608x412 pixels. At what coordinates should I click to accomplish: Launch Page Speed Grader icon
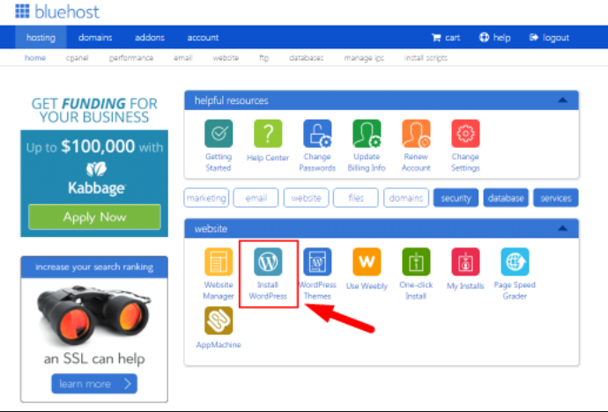pos(515,263)
